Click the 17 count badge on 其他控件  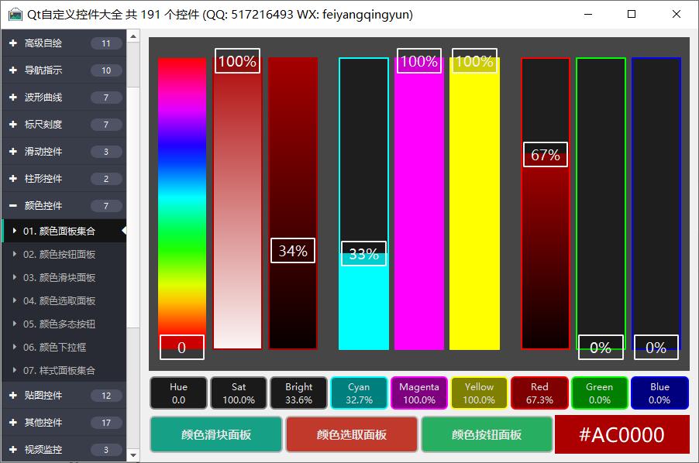106,423
